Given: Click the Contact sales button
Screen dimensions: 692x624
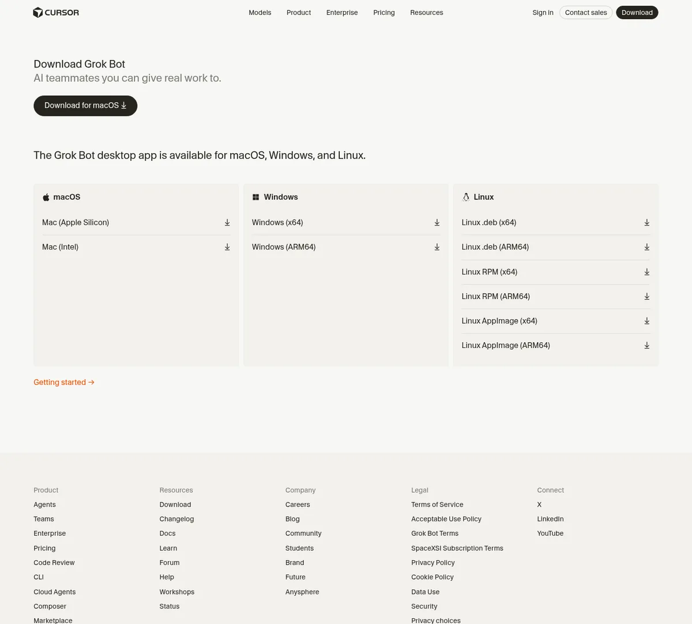Looking at the screenshot, I should click(x=586, y=13).
